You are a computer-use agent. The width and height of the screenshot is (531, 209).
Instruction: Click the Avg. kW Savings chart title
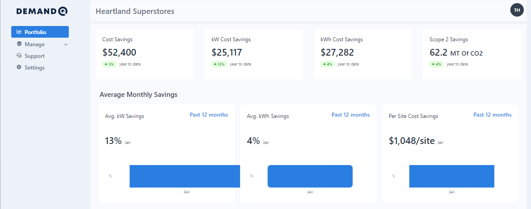point(125,116)
